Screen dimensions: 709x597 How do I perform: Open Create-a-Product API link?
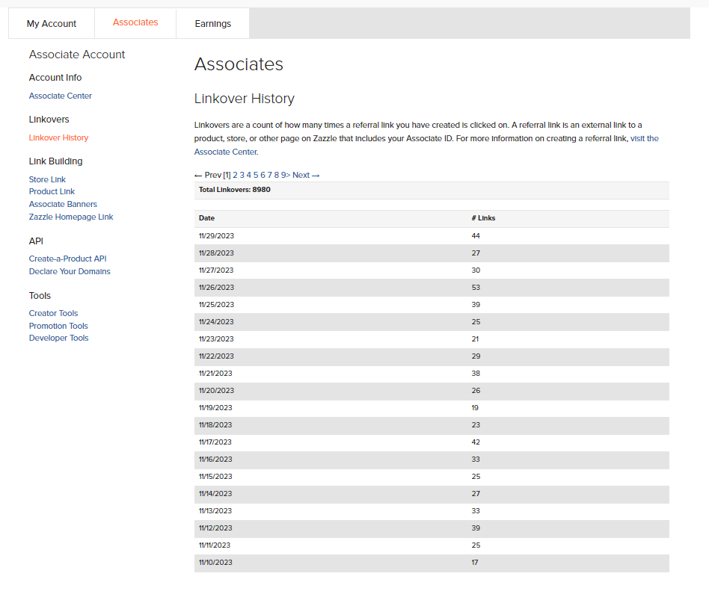68,259
